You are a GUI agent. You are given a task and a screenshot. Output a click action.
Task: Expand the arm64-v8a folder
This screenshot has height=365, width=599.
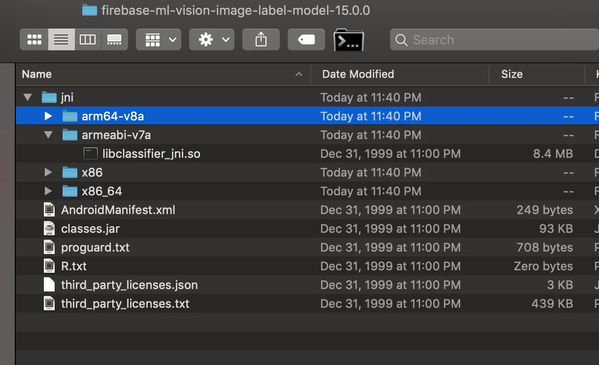[x=48, y=116]
